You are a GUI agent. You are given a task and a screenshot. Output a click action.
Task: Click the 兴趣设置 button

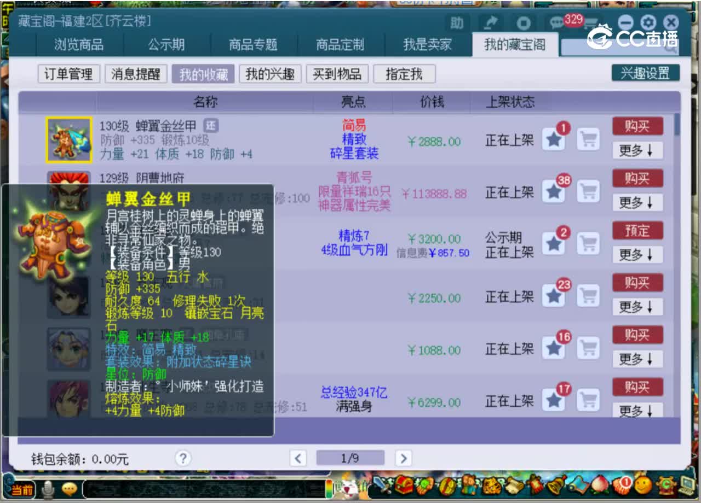pyautogui.click(x=646, y=73)
